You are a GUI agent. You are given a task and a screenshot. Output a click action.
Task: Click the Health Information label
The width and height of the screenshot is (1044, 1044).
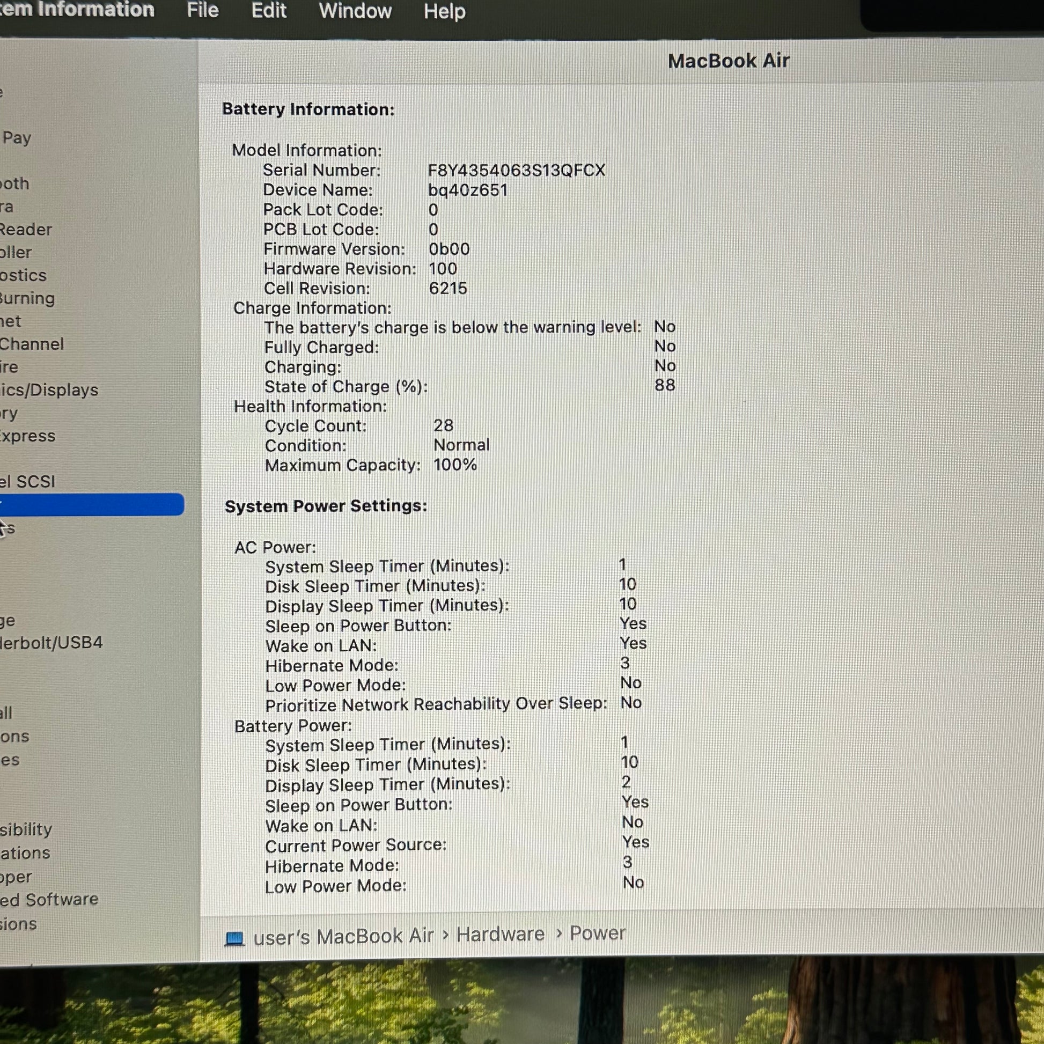(x=310, y=406)
